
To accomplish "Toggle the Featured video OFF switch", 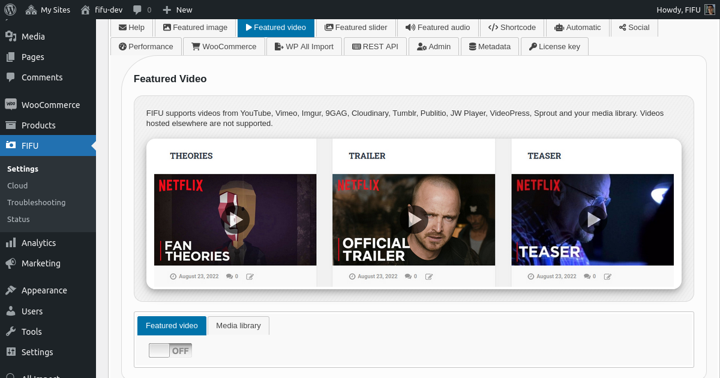I will 170,350.
